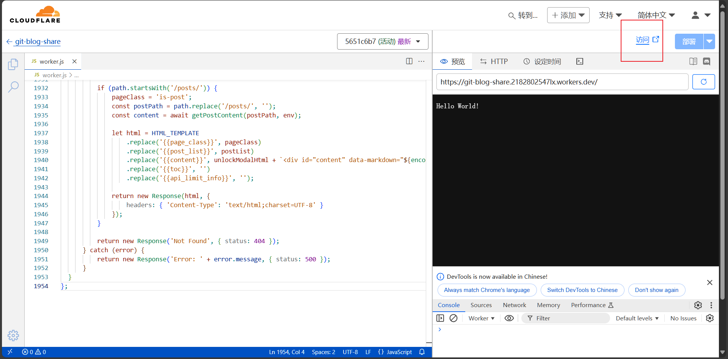Click the DevTools info icon in notification
The height and width of the screenshot is (359, 728).
[440, 276]
